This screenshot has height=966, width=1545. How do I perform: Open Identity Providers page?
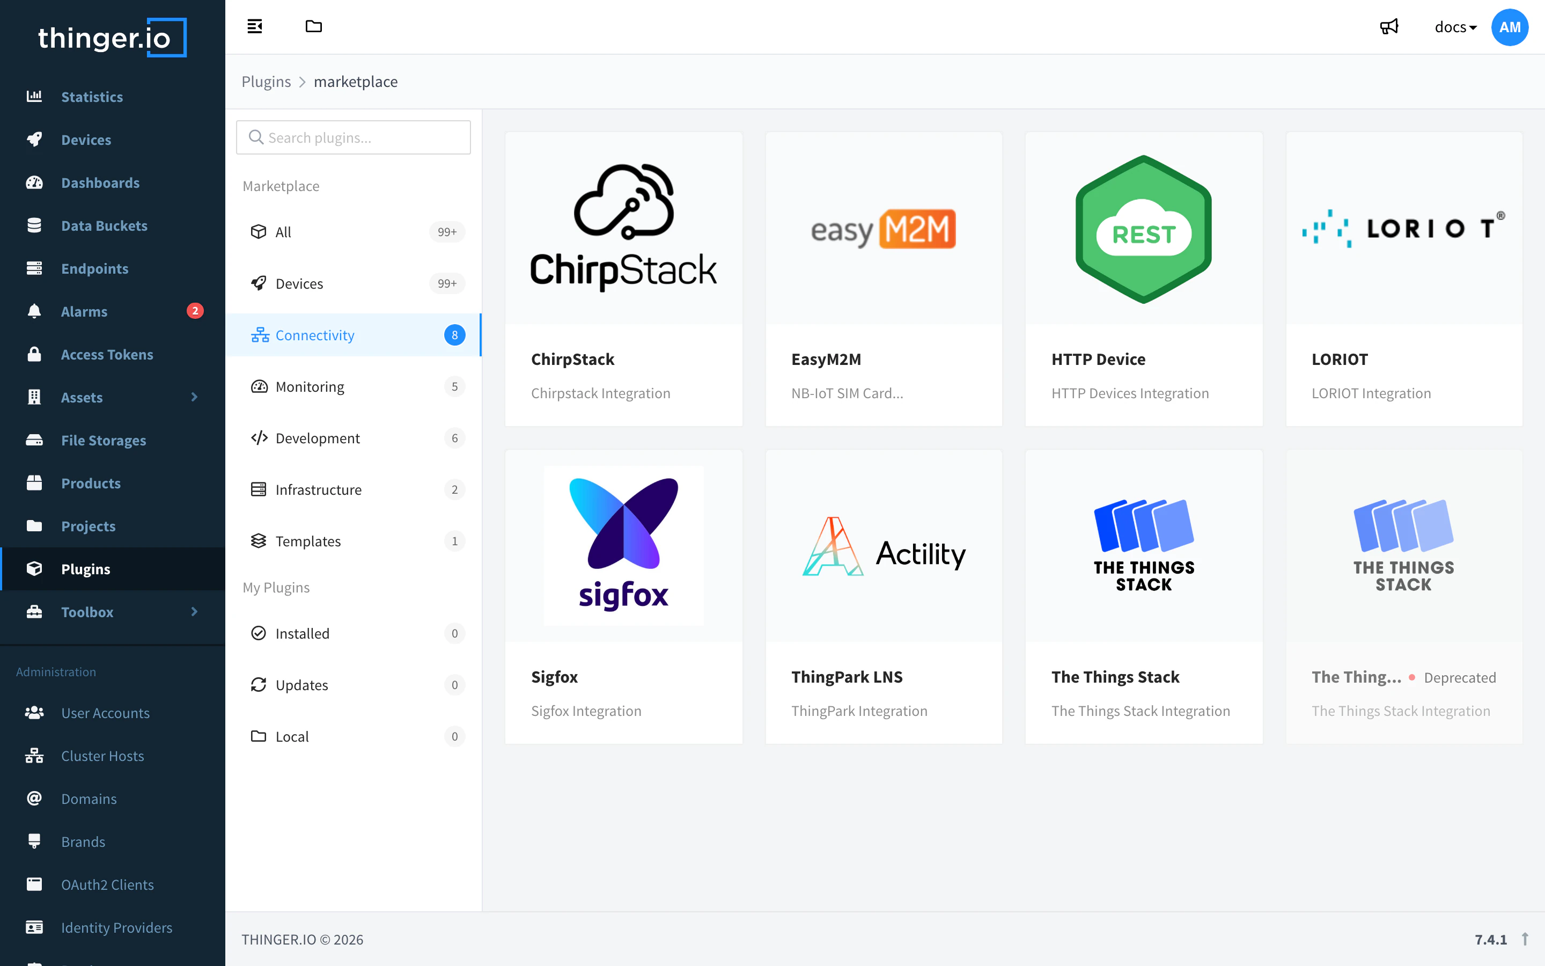pos(112,927)
